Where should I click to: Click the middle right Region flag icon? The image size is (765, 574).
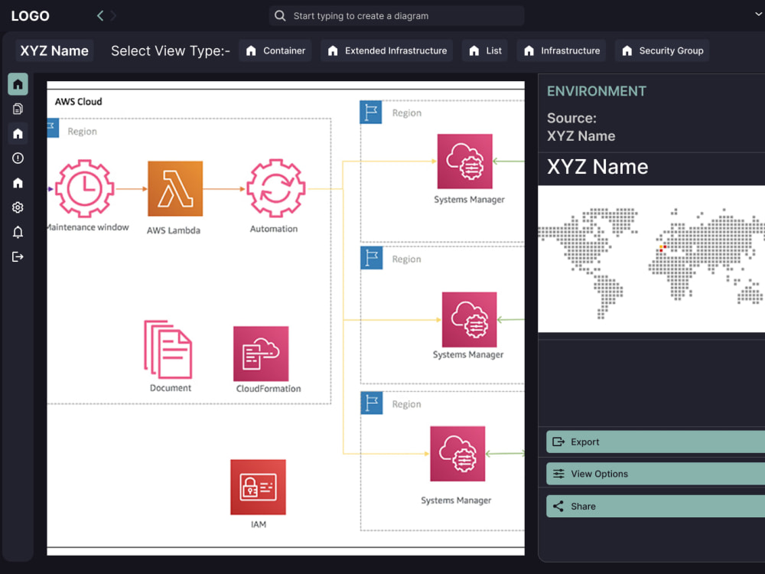click(371, 258)
